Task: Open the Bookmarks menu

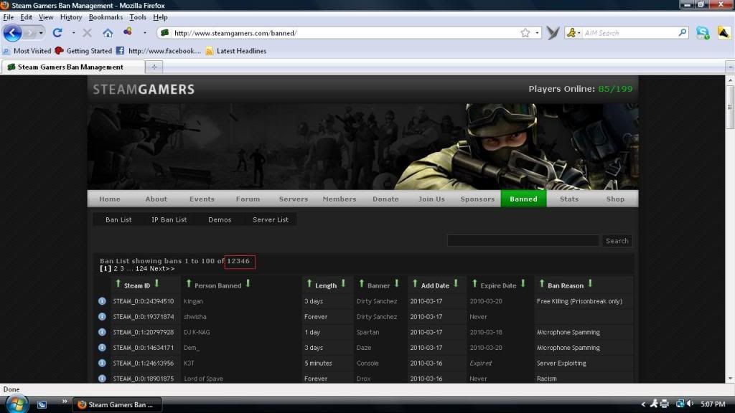Action: [106, 17]
